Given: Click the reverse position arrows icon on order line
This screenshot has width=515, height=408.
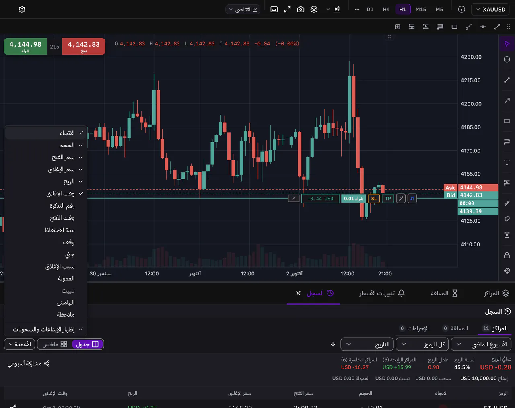Looking at the screenshot, I should 412,199.
